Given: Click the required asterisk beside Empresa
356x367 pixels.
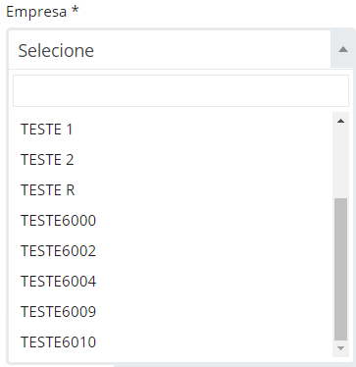Looking at the screenshot, I should coord(76,10).
